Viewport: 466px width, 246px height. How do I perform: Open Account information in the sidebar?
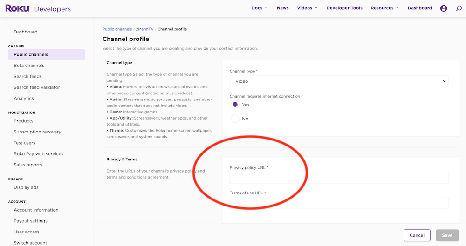(x=36, y=210)
